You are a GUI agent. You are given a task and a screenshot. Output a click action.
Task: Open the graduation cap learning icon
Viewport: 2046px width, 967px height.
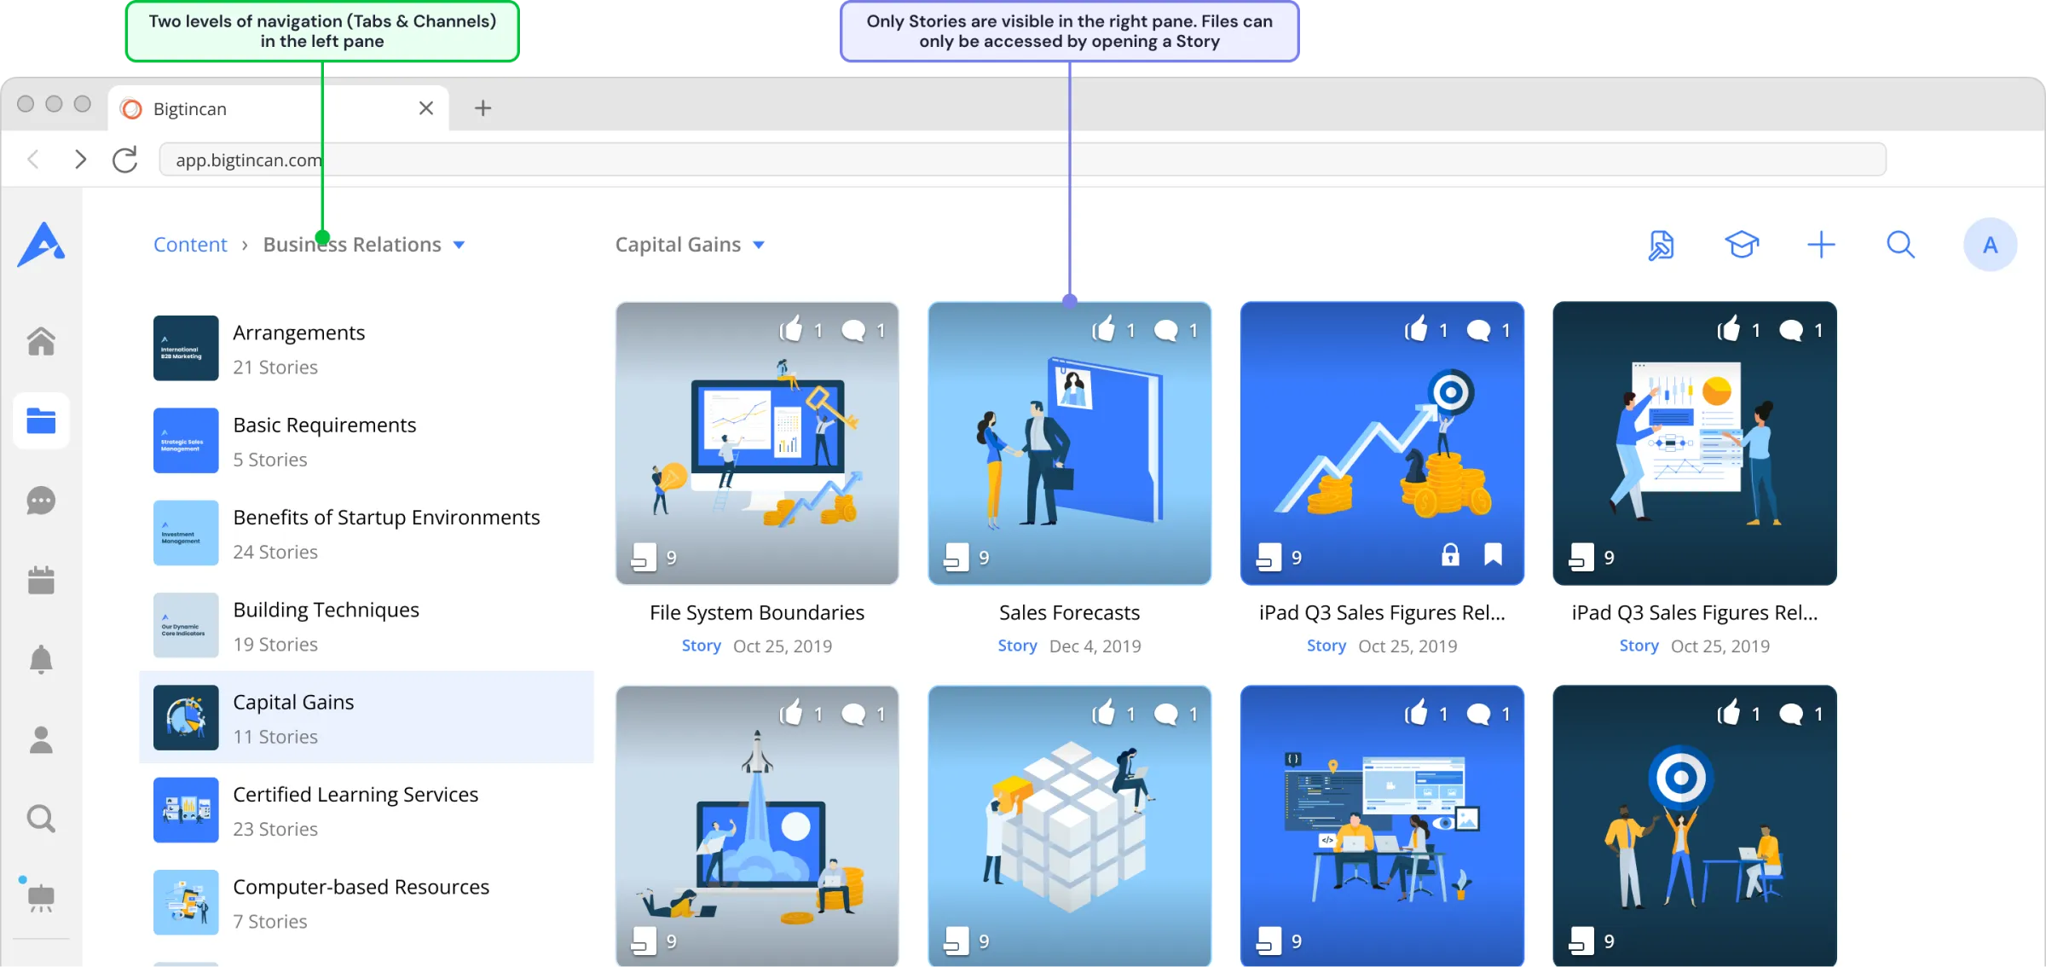click(1742, 245)
